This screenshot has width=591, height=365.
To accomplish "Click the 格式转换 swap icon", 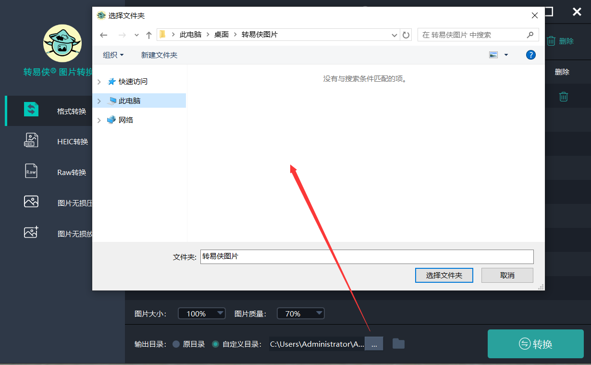I will [31, 110].
